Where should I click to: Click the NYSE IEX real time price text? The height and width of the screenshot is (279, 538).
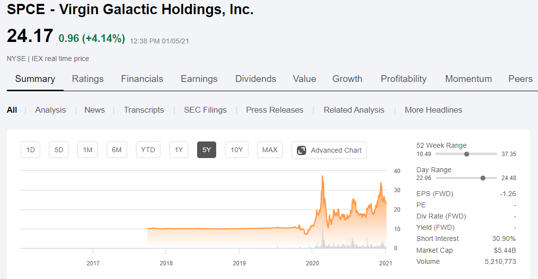48,59
